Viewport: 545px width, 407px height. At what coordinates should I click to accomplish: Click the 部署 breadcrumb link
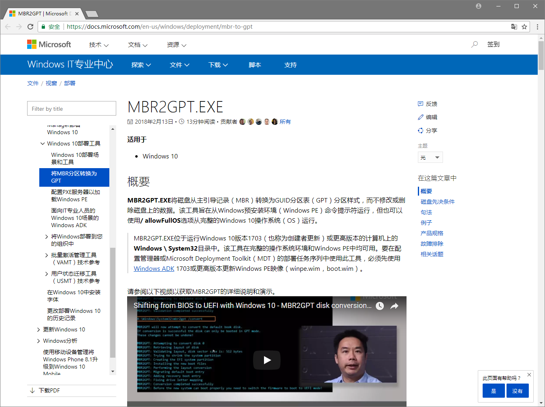(x=70, y=83)
